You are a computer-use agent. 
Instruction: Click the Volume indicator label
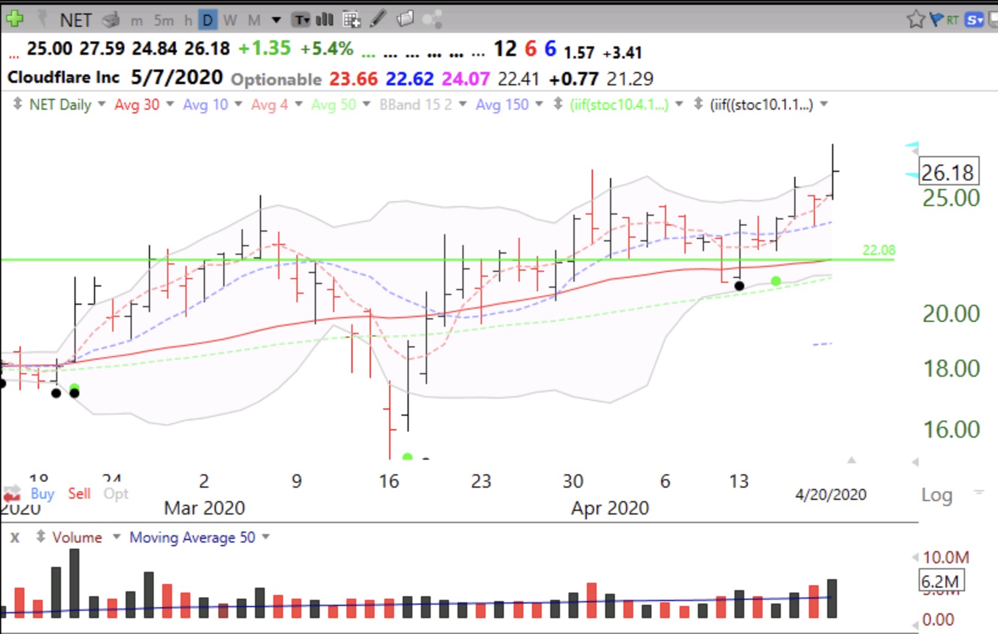pyautogui.click(x=77, y=538)
